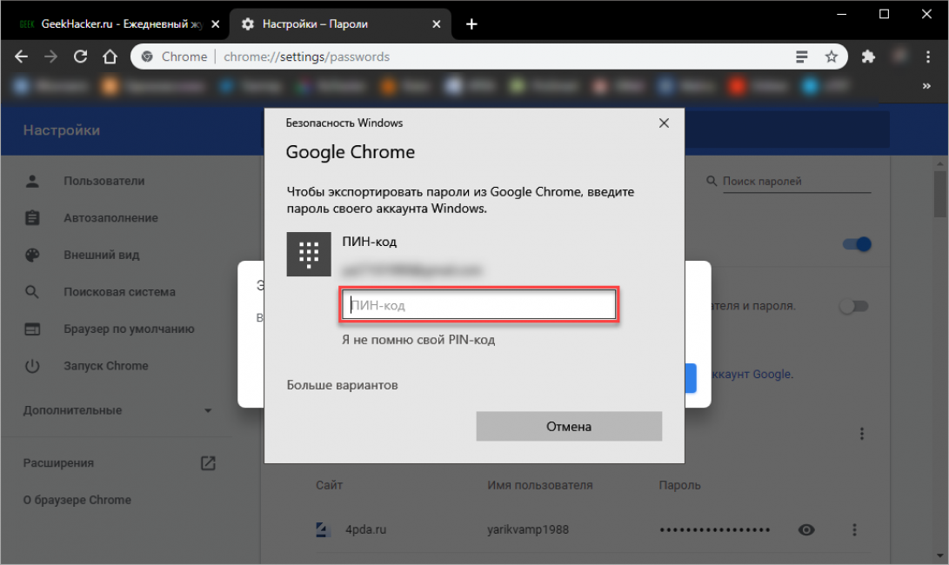Open Поисковая система settings section

pos(120,291)
